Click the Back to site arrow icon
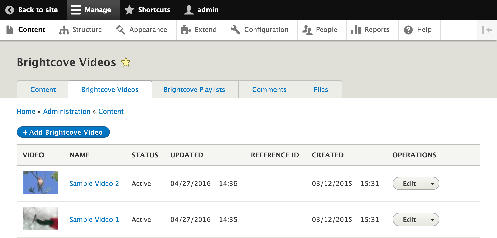The height and width of the screenshot is (238, 497). point(9,10)
